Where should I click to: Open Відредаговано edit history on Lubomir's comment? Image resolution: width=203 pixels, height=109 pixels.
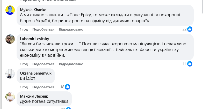pos(71,64)
